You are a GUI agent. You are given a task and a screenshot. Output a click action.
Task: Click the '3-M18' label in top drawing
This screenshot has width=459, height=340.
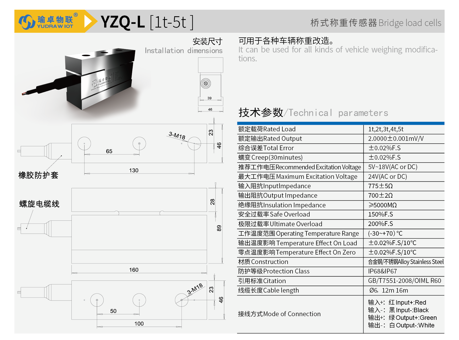coord(177,136)
